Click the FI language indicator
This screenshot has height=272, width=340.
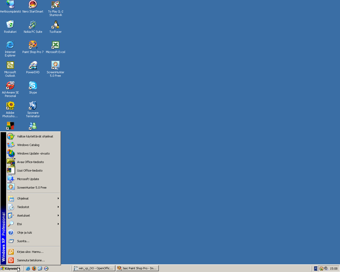pos(316,269)
